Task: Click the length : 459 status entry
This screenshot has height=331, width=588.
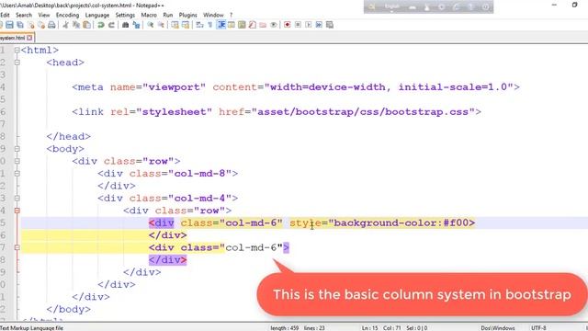Action: (284, 328)
